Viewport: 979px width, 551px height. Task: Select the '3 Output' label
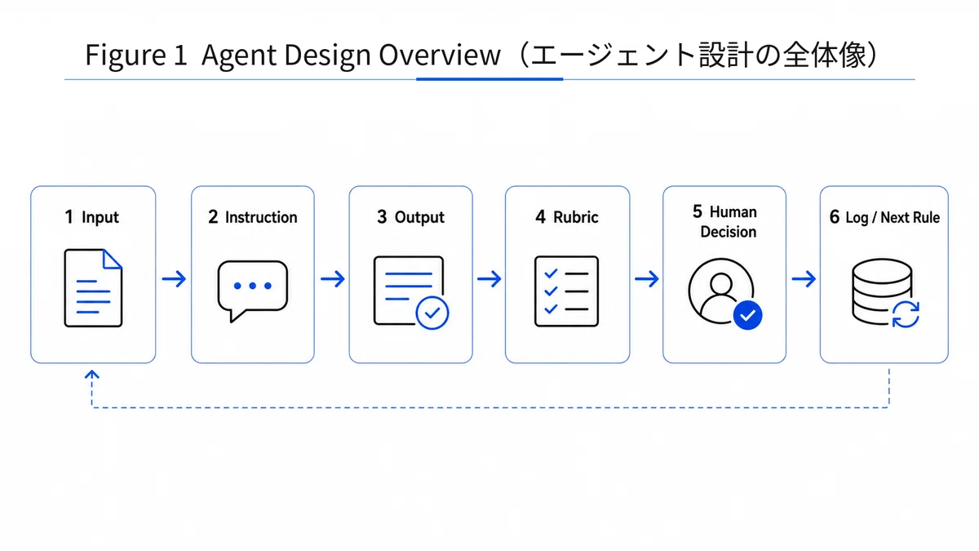[x=410, y=217]
